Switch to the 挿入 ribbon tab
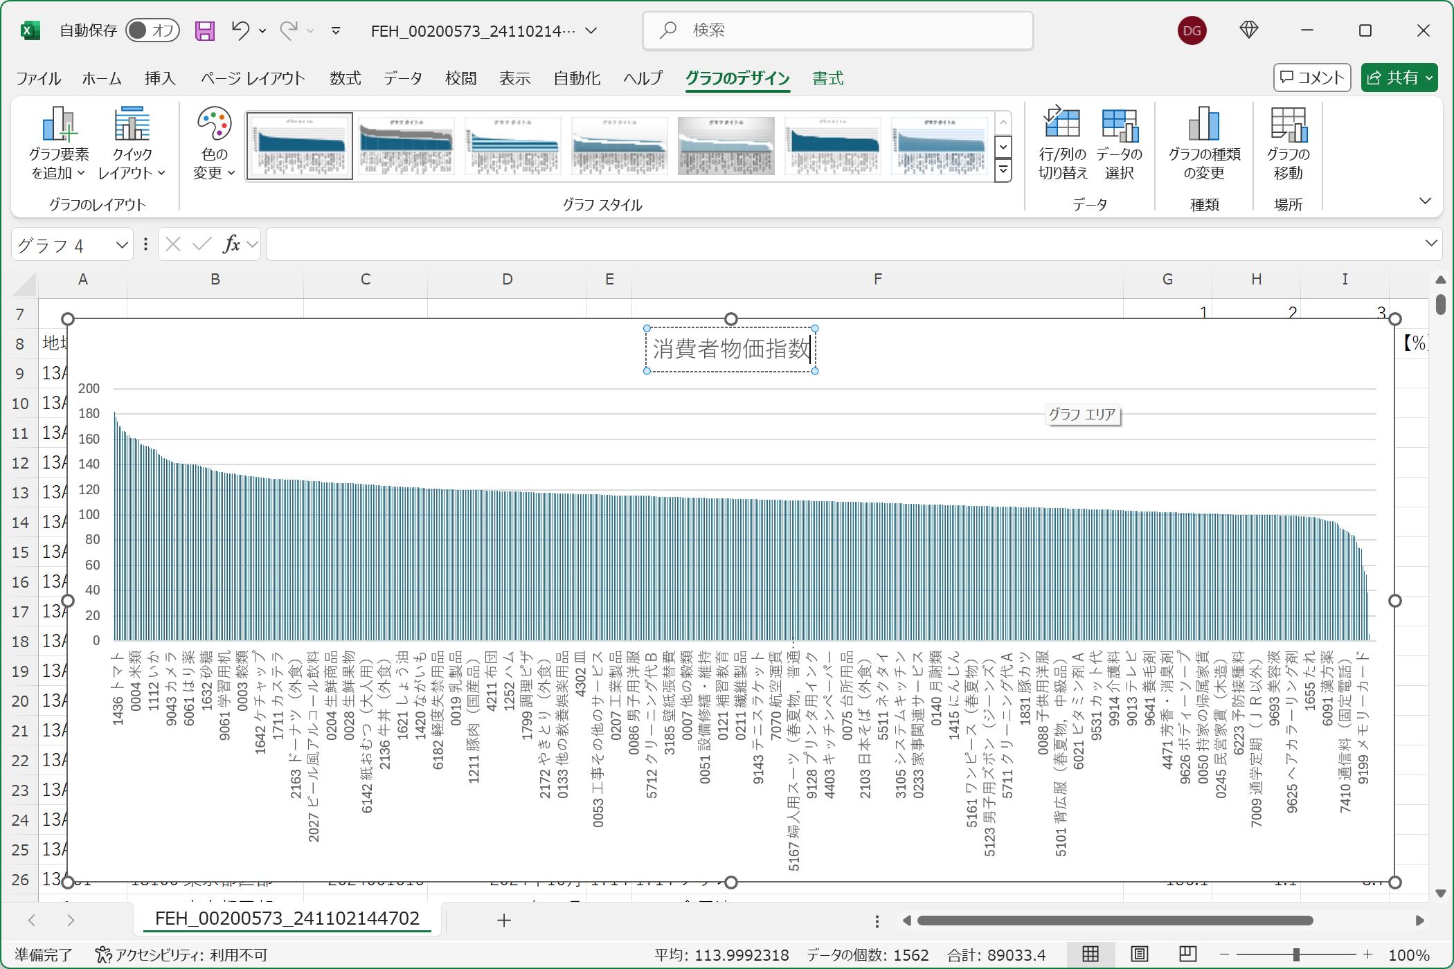This screenshot has width=1454, height=969. (160, 78)
